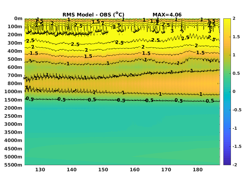Viewport: 244px width, 183px height.
Task: Click the colorbar tick label -1.5
Action: [x=237, y=146]
